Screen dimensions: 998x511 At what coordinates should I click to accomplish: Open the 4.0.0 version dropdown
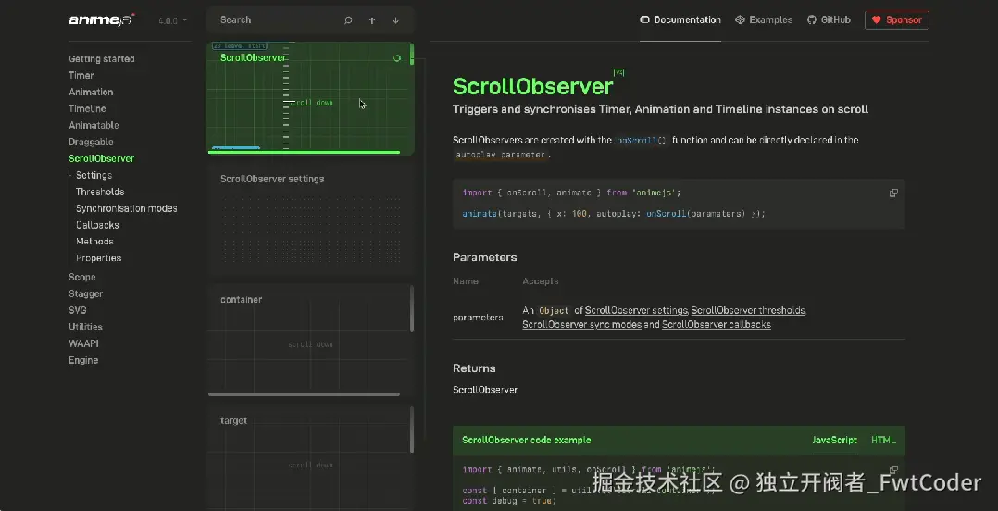pos(172,20)
